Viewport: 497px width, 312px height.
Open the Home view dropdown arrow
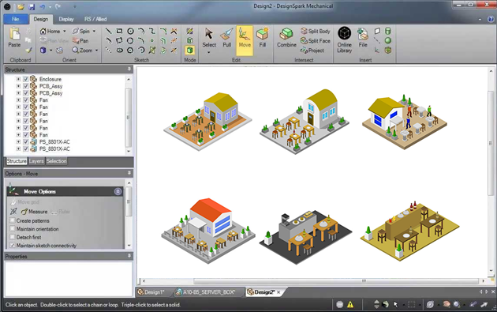pyautogui.click(x=65, y=31)
